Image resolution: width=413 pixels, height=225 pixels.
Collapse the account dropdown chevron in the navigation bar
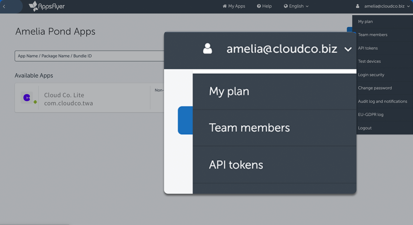408,6
